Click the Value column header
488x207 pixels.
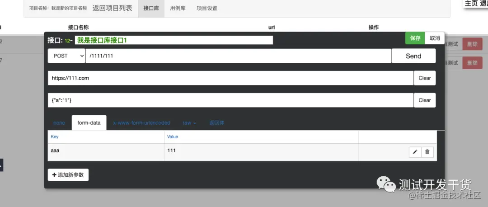coord(262,137)
